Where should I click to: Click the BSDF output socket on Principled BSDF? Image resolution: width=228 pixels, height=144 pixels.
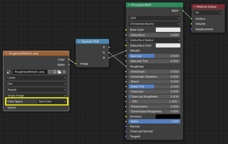(183, 11)
